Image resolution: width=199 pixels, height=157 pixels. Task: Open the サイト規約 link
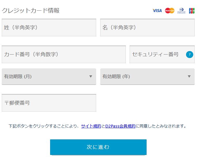point(91,126)
